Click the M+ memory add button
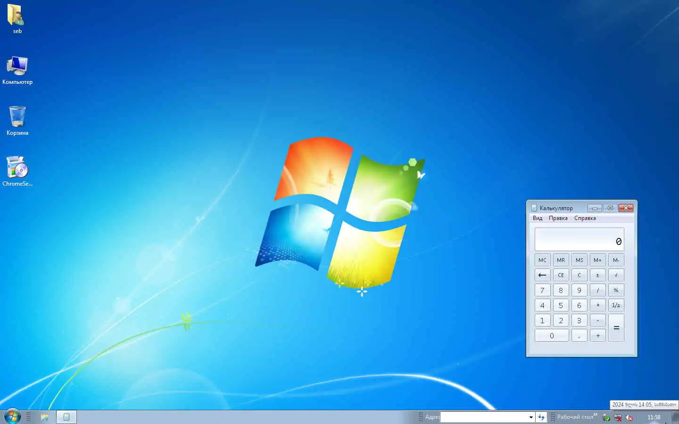679x424 pixels. (x=597, y=260)
